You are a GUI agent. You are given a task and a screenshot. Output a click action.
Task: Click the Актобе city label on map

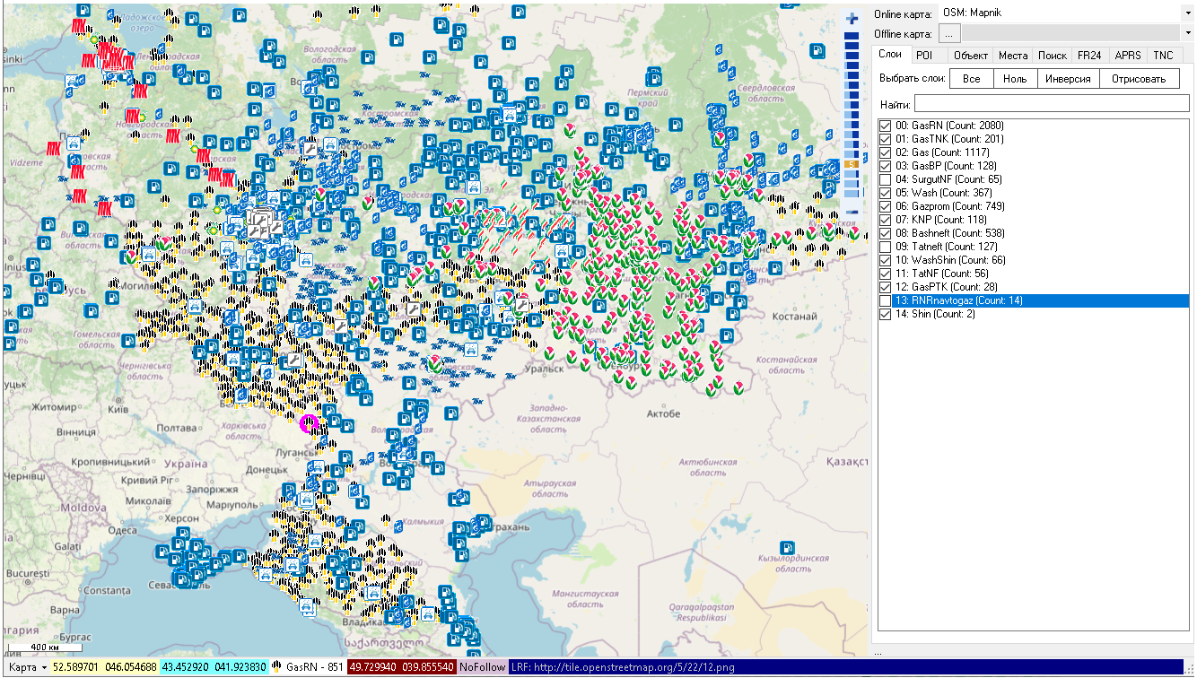(x=663, y=413)
